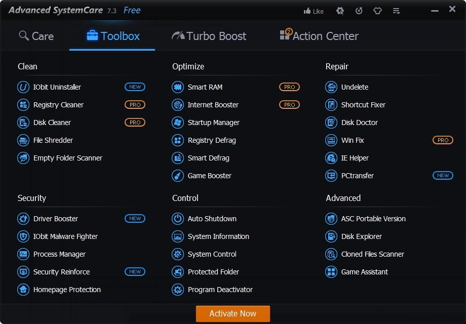Open the IObit Uninstaller tool icon
466x324 pixels.
[23, 87]
